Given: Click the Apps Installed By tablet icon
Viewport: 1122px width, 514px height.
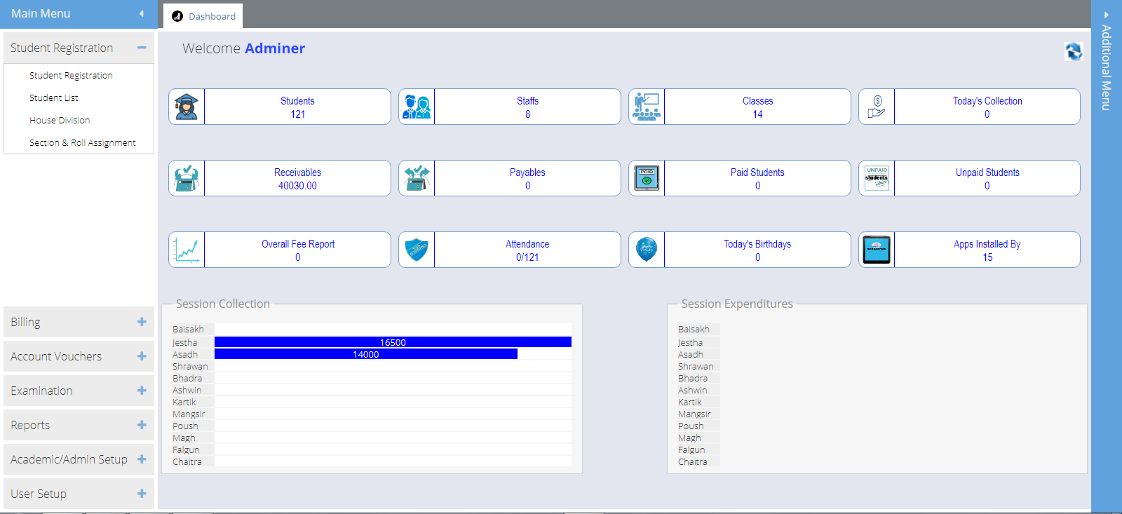Looking at the screenshot, I should click(877, 250).
